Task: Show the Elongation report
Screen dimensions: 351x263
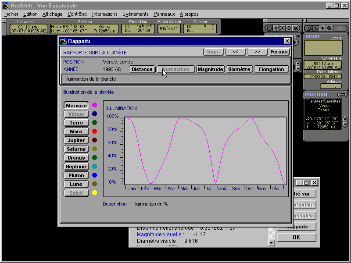Action: (271, 69)
